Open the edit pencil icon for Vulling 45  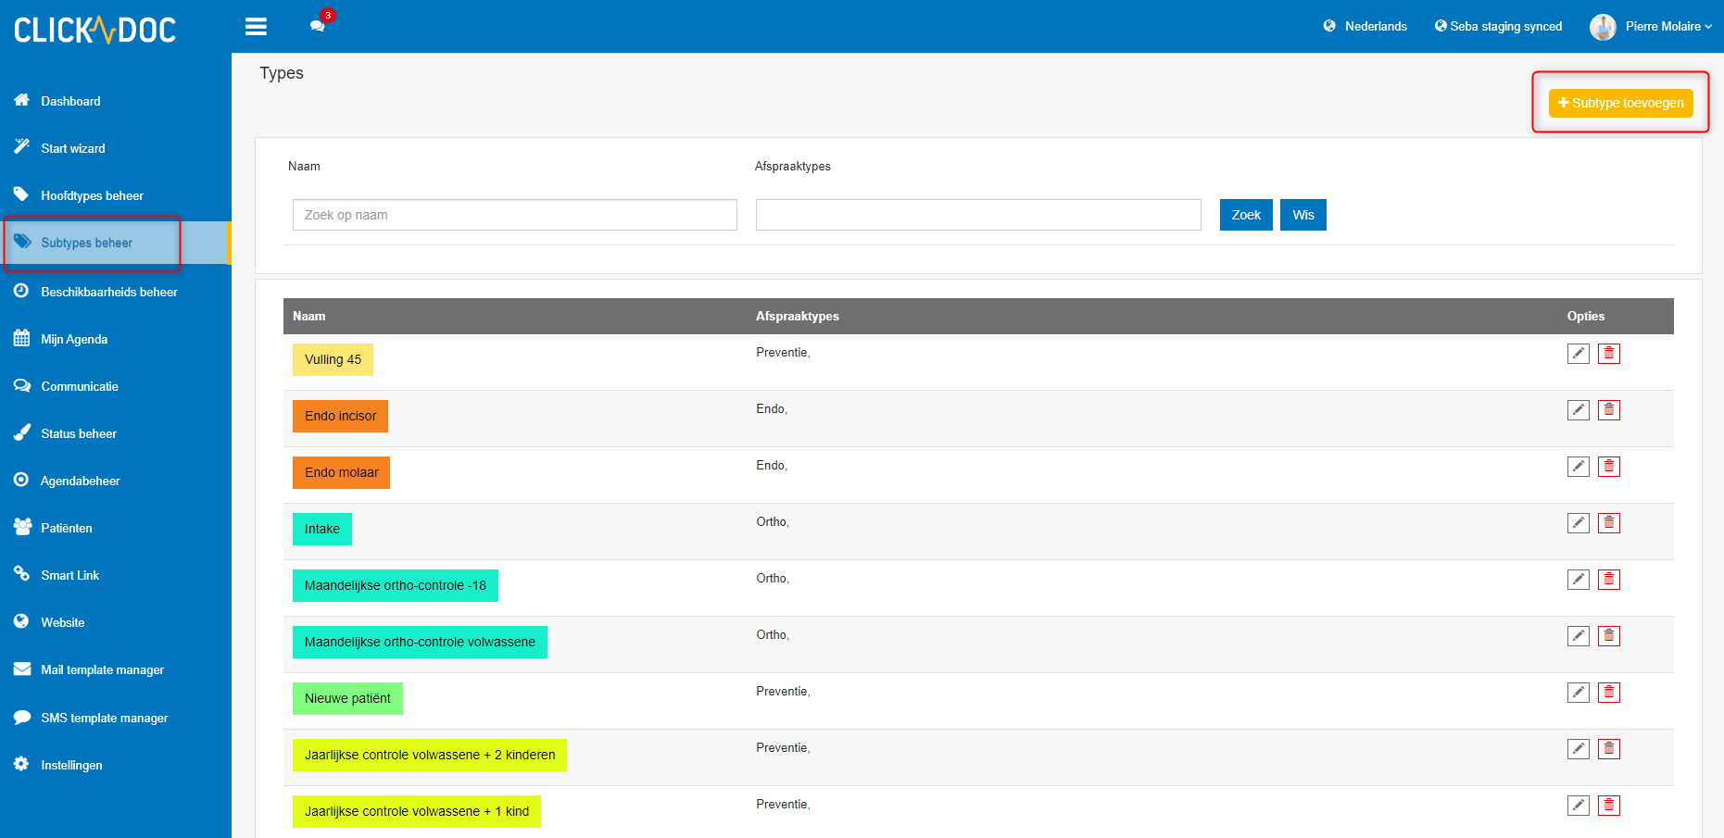[x=1578, y=353]
